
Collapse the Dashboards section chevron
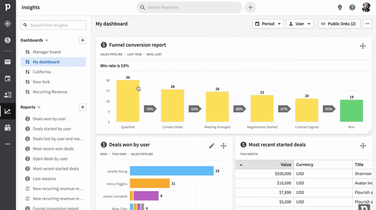pos(47,40)
